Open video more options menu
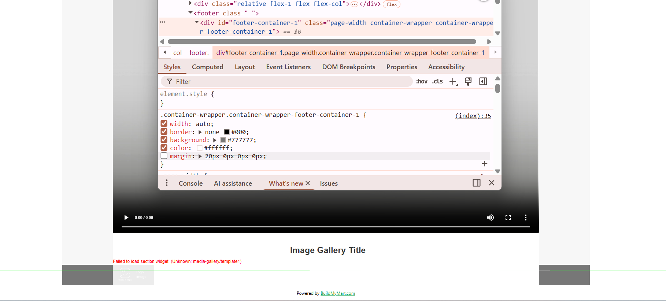 tap(526, 218)
